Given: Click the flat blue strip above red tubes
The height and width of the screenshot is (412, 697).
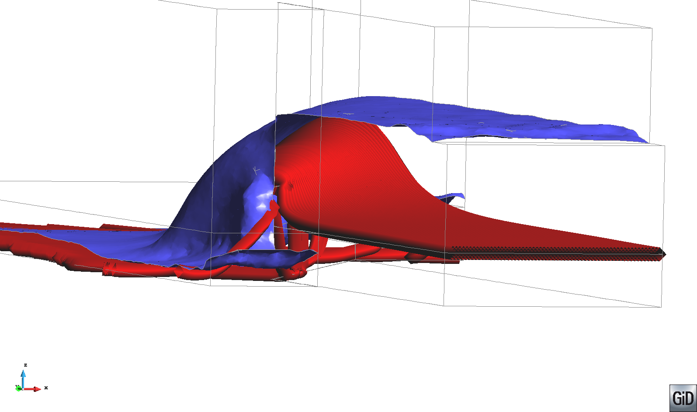Looking at the screenshot, I should tap(262, 258).
